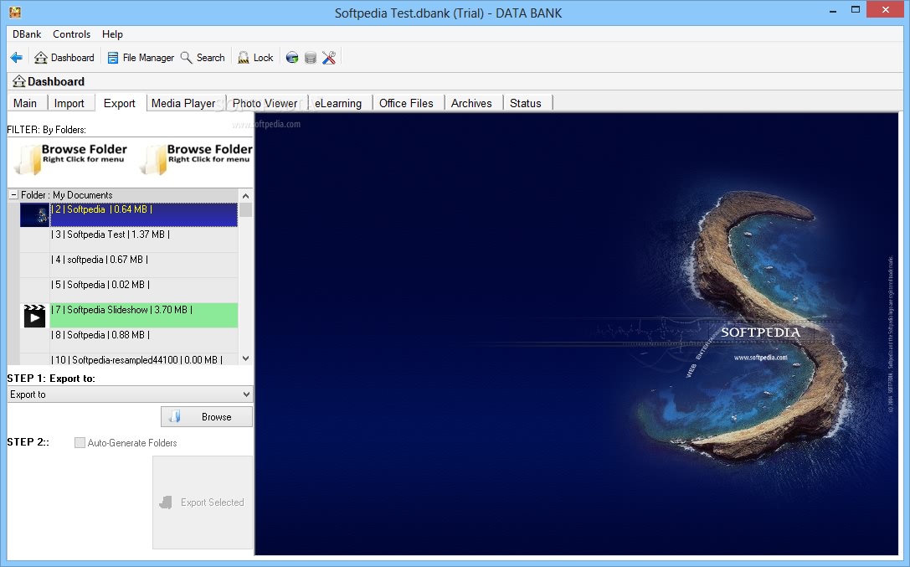Open the Export to dropdown

pyautogui.click(x=130, y=394)
